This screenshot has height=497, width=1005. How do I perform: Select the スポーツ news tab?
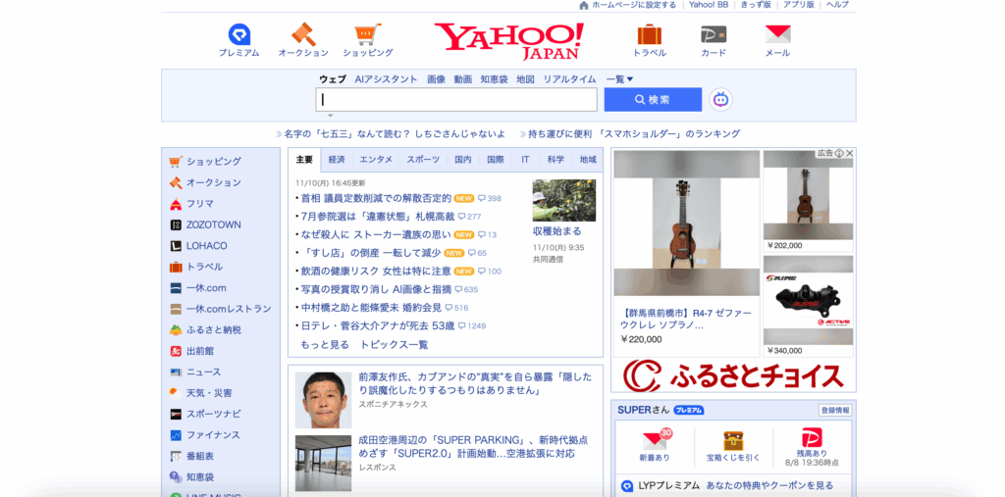423,160
